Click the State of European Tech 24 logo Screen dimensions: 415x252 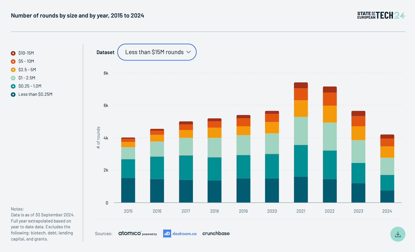pos(381,16)
